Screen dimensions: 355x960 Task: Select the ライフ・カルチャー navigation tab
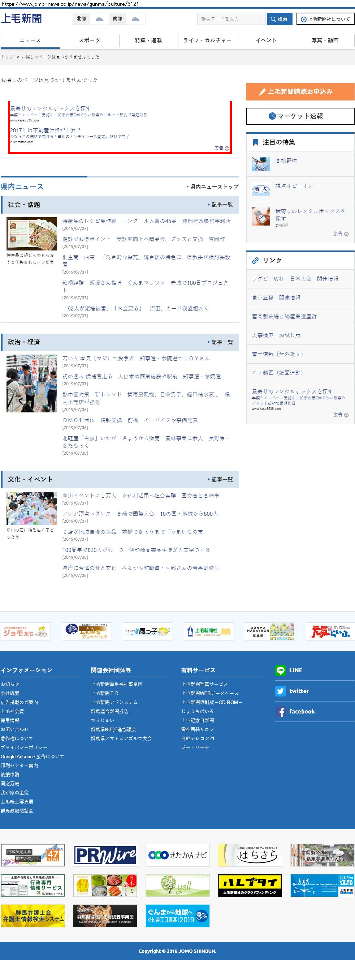[207, 40]
